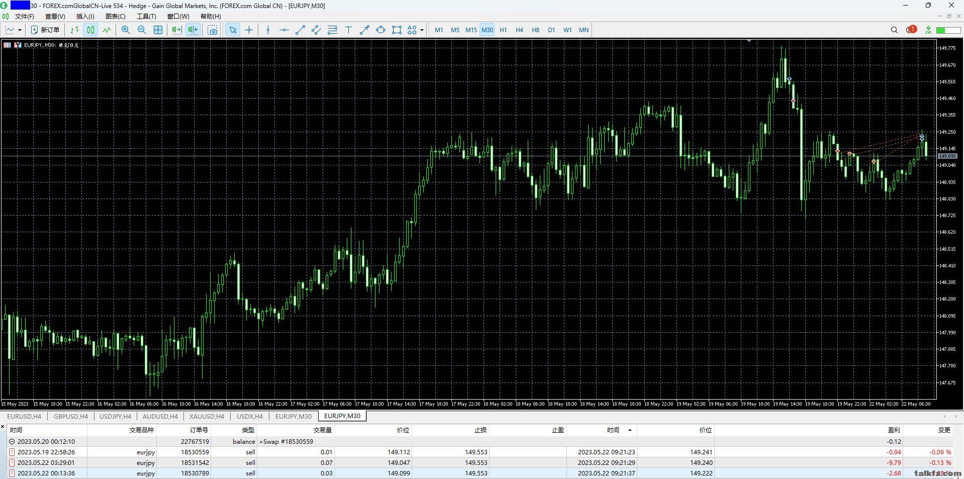Switch chart to candlestick mode
This screenshot has height=479, width=964.
(90, 30)
